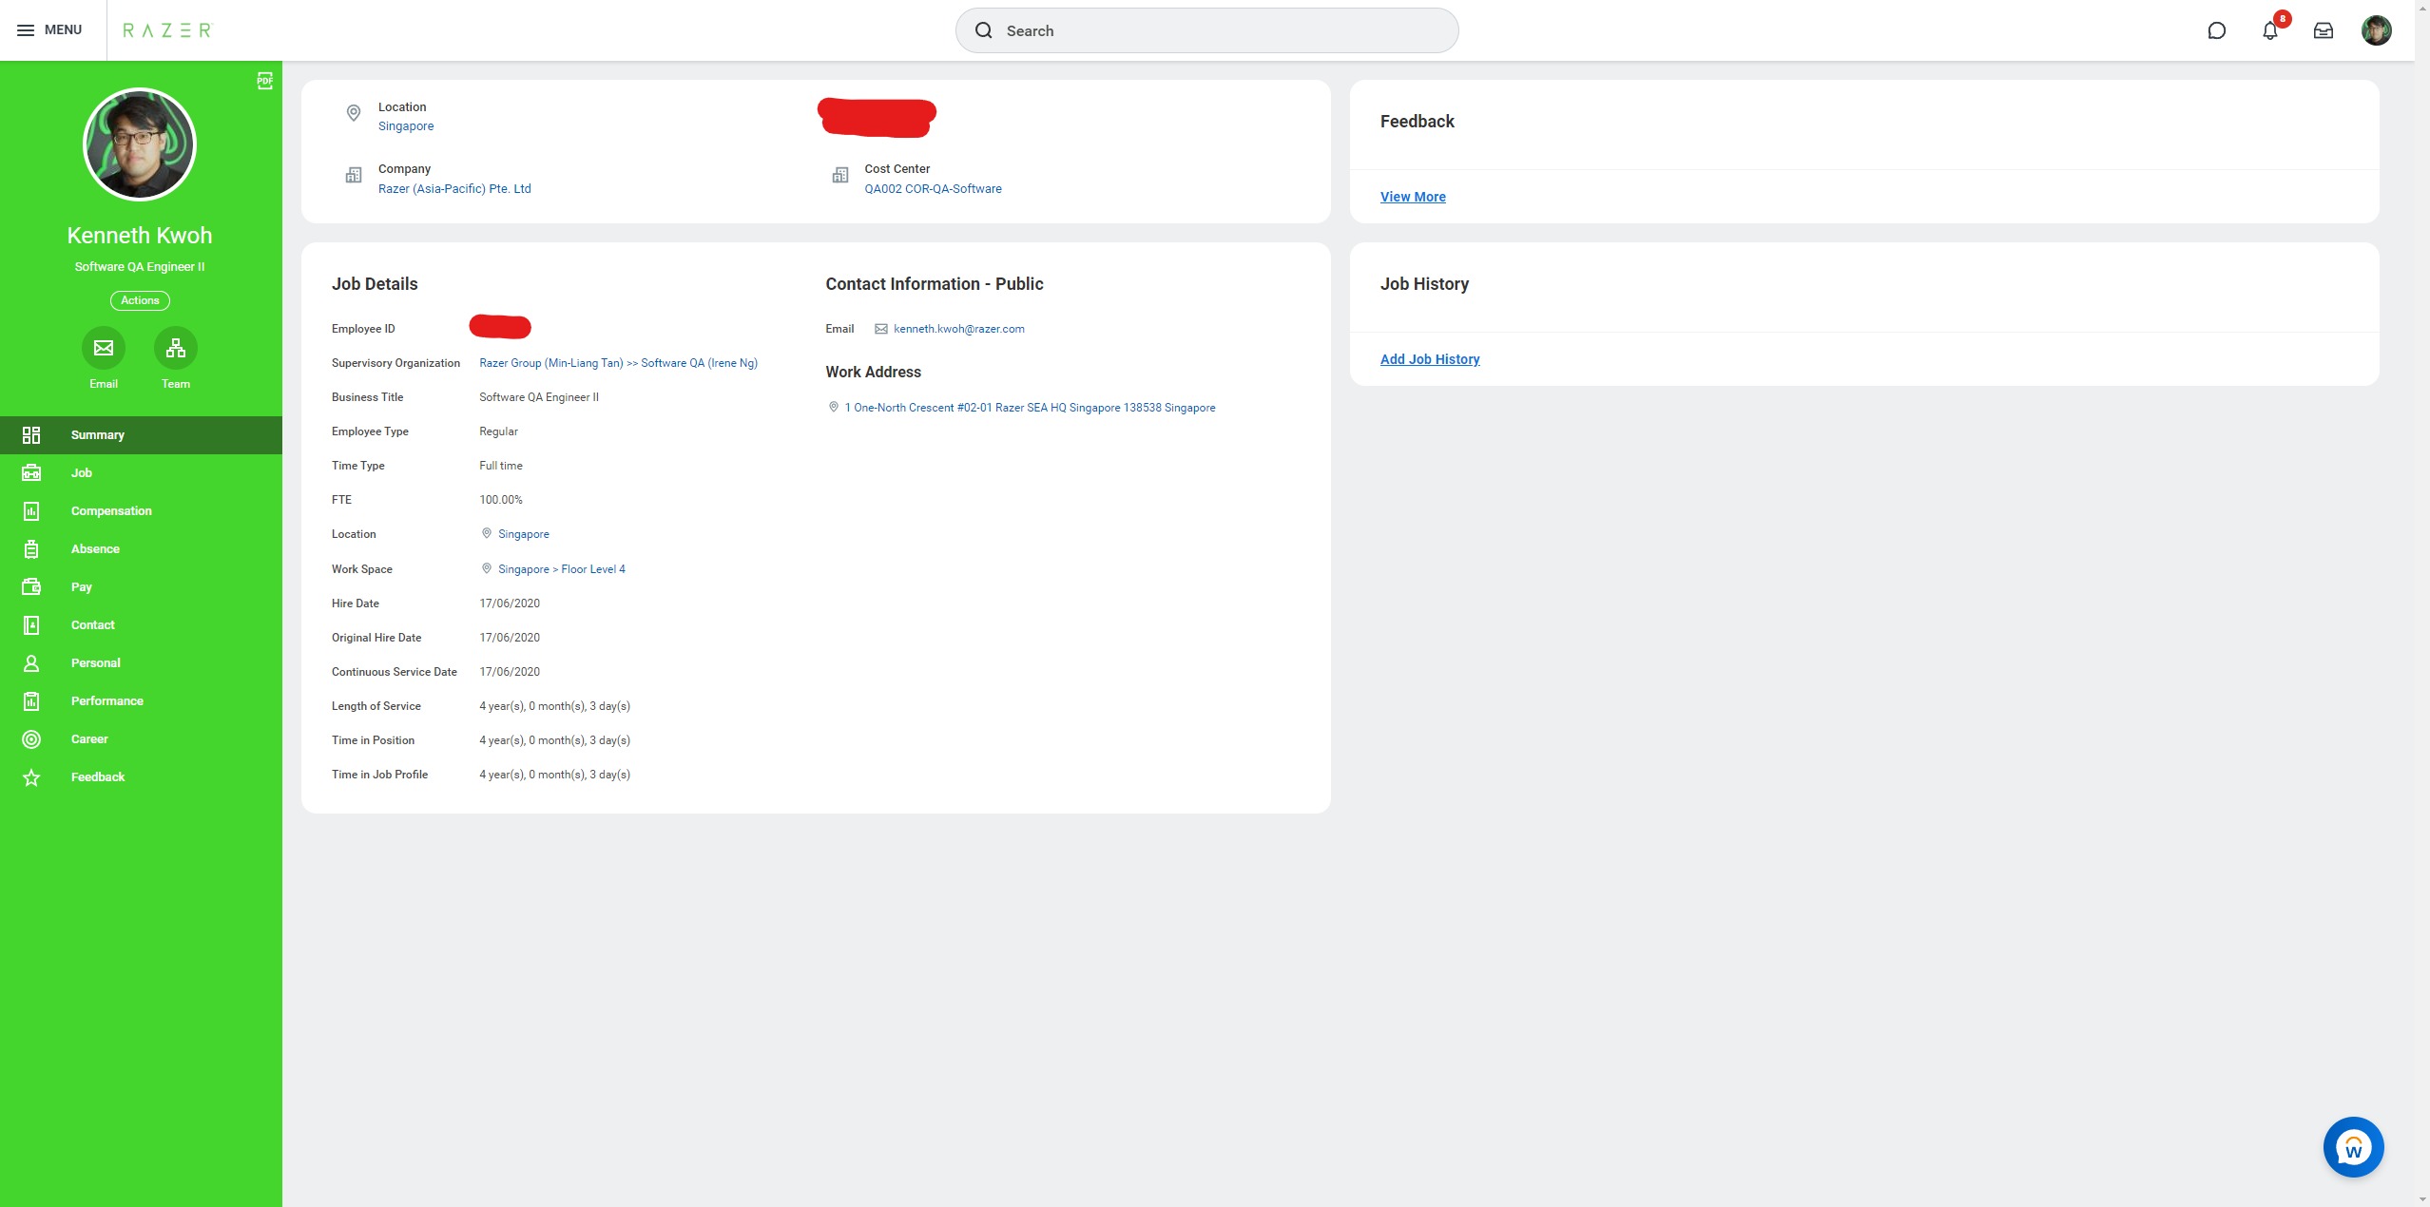Open the Singapore > Floor Level 4 work space link
Viewport: 2430px width, 1207px height.
[562, 569]
